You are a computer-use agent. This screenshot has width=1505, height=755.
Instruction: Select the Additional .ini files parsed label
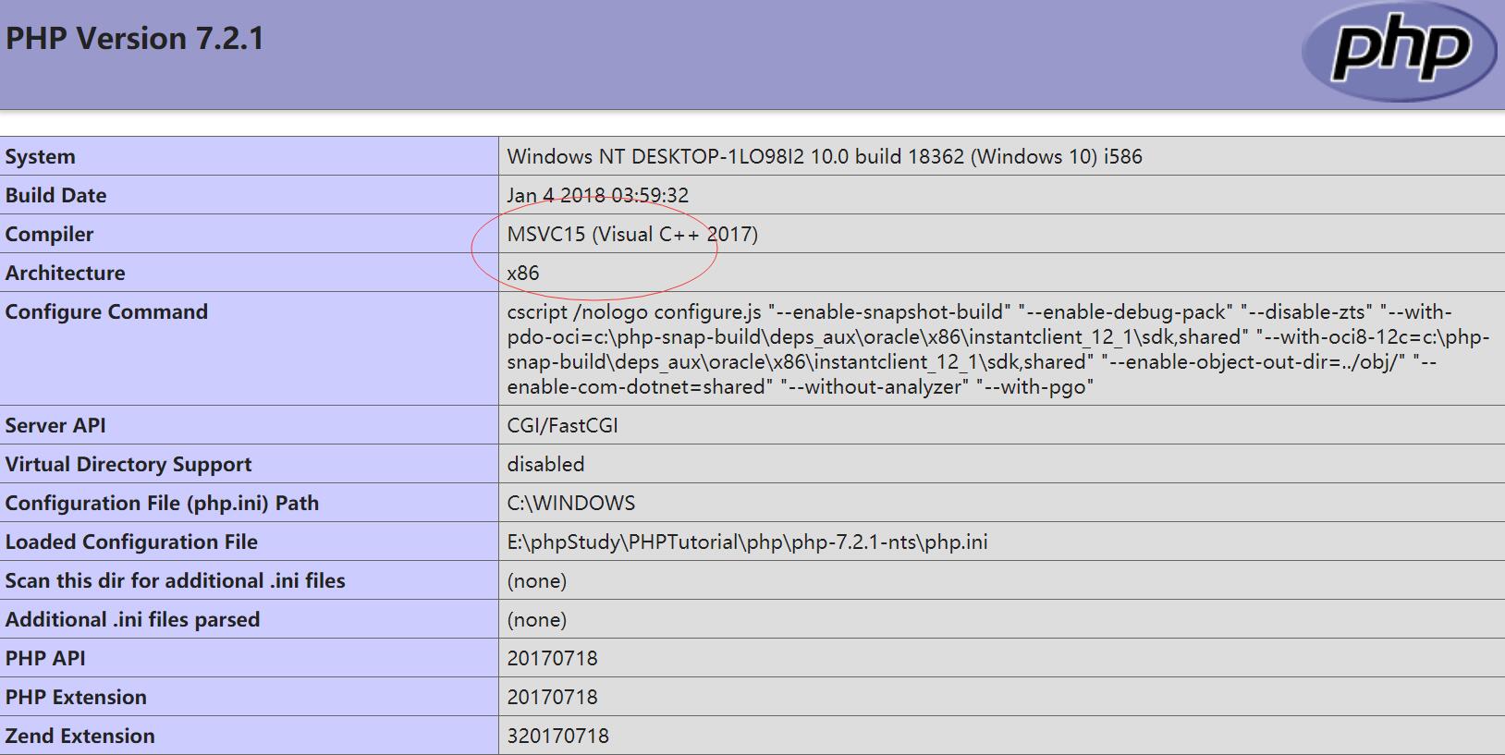(x=132, y=620)
